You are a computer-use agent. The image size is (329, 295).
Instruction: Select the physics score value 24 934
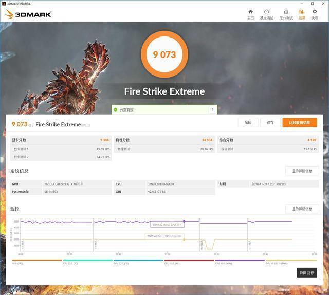click(x=207, y=140)
